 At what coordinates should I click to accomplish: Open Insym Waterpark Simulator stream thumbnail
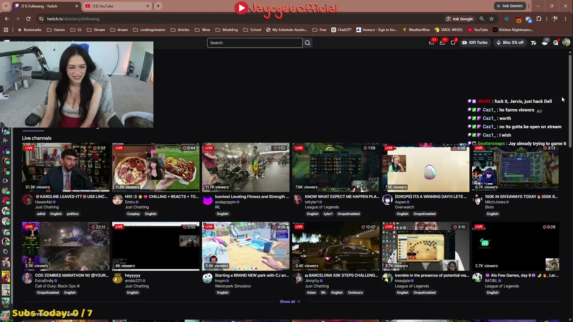[246, 246]
